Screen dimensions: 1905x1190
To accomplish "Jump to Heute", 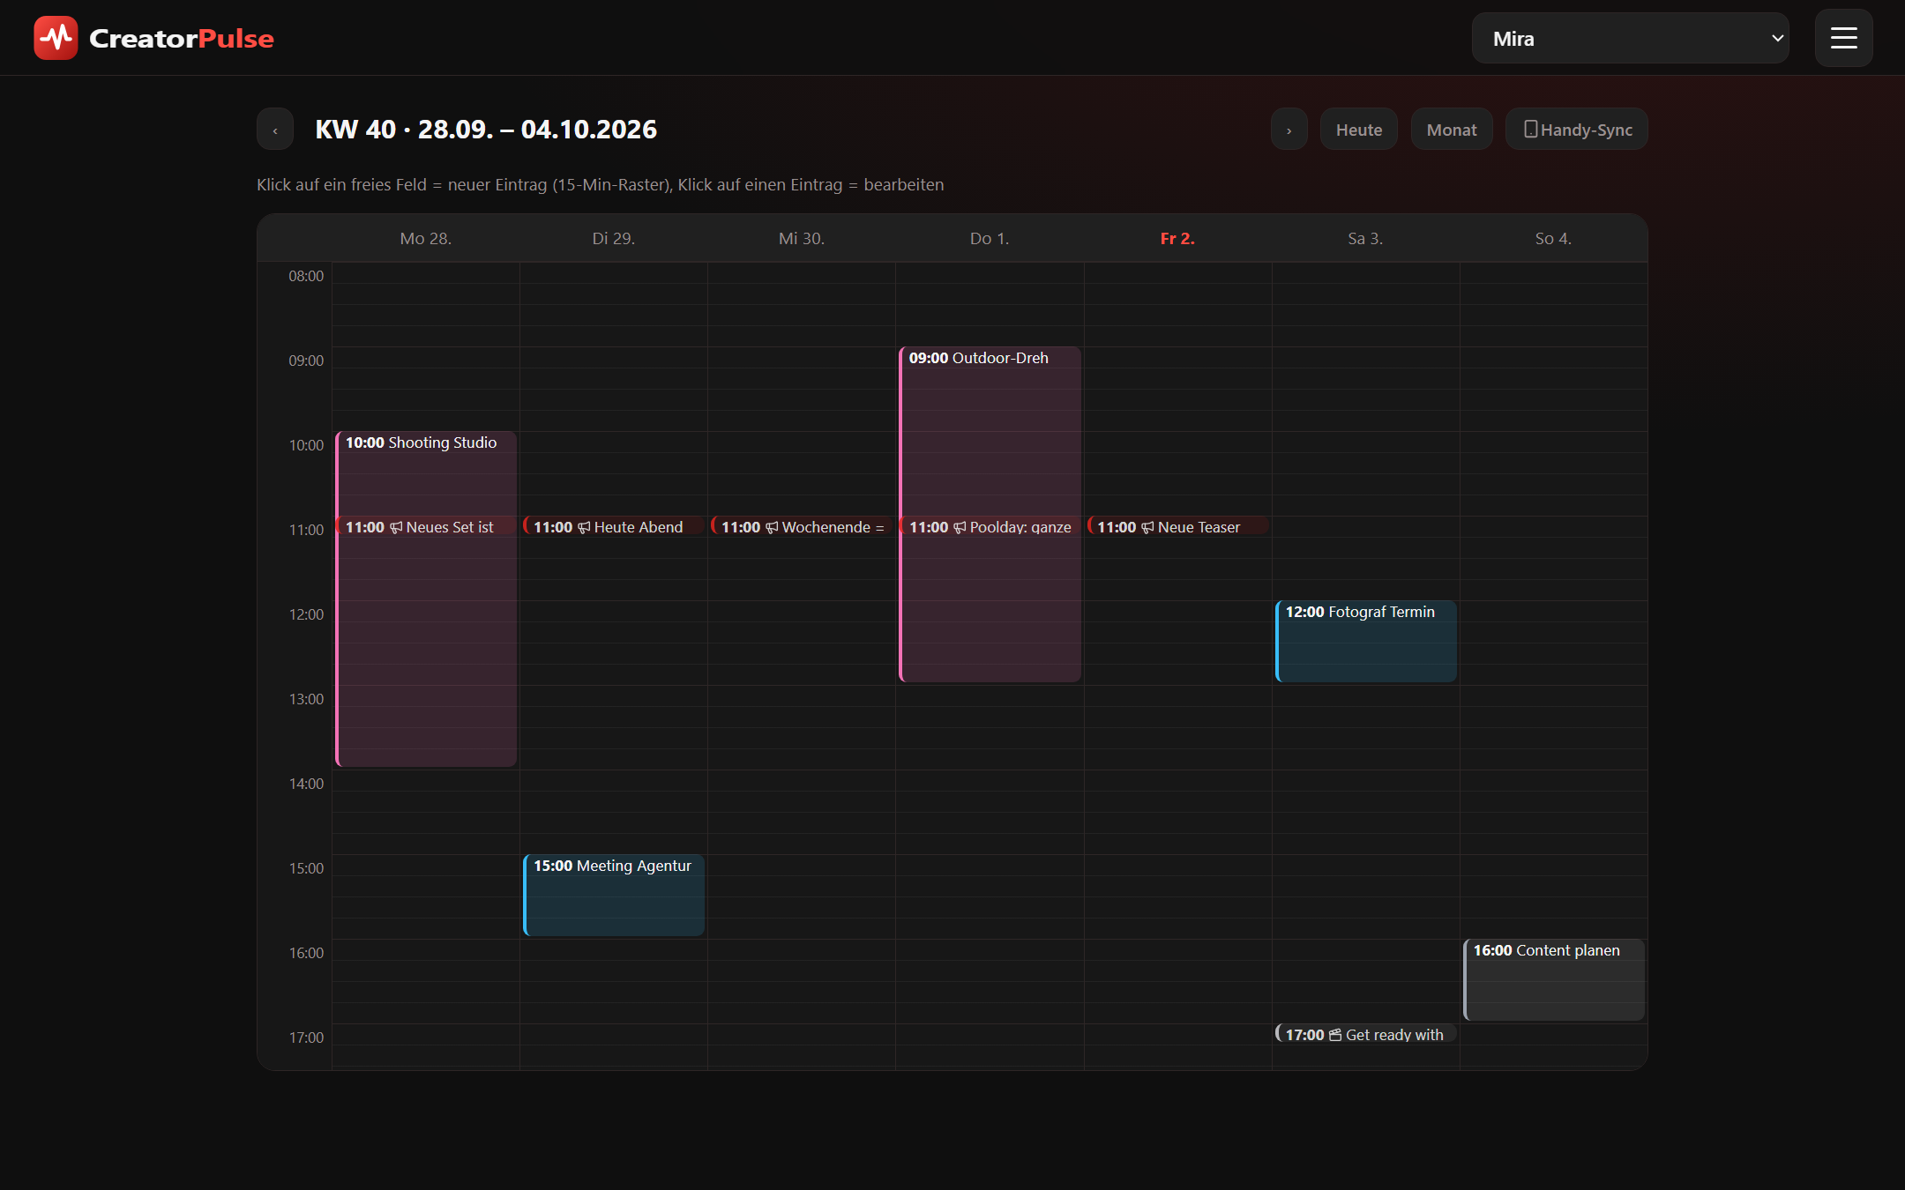I will click(1358, 130).
